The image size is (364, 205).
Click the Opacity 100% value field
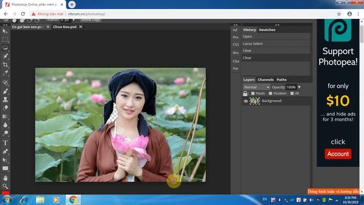coord(291,87)
